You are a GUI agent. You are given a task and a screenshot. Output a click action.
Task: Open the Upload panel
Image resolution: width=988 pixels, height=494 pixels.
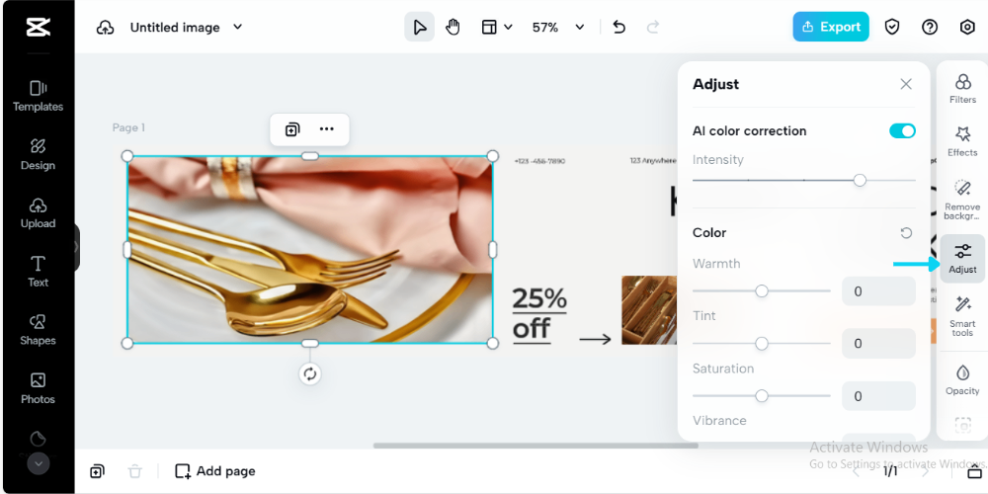pos(38,213)
